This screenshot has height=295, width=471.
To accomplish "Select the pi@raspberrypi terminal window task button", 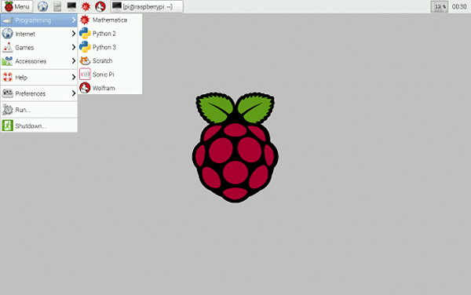I will [147, 6].
